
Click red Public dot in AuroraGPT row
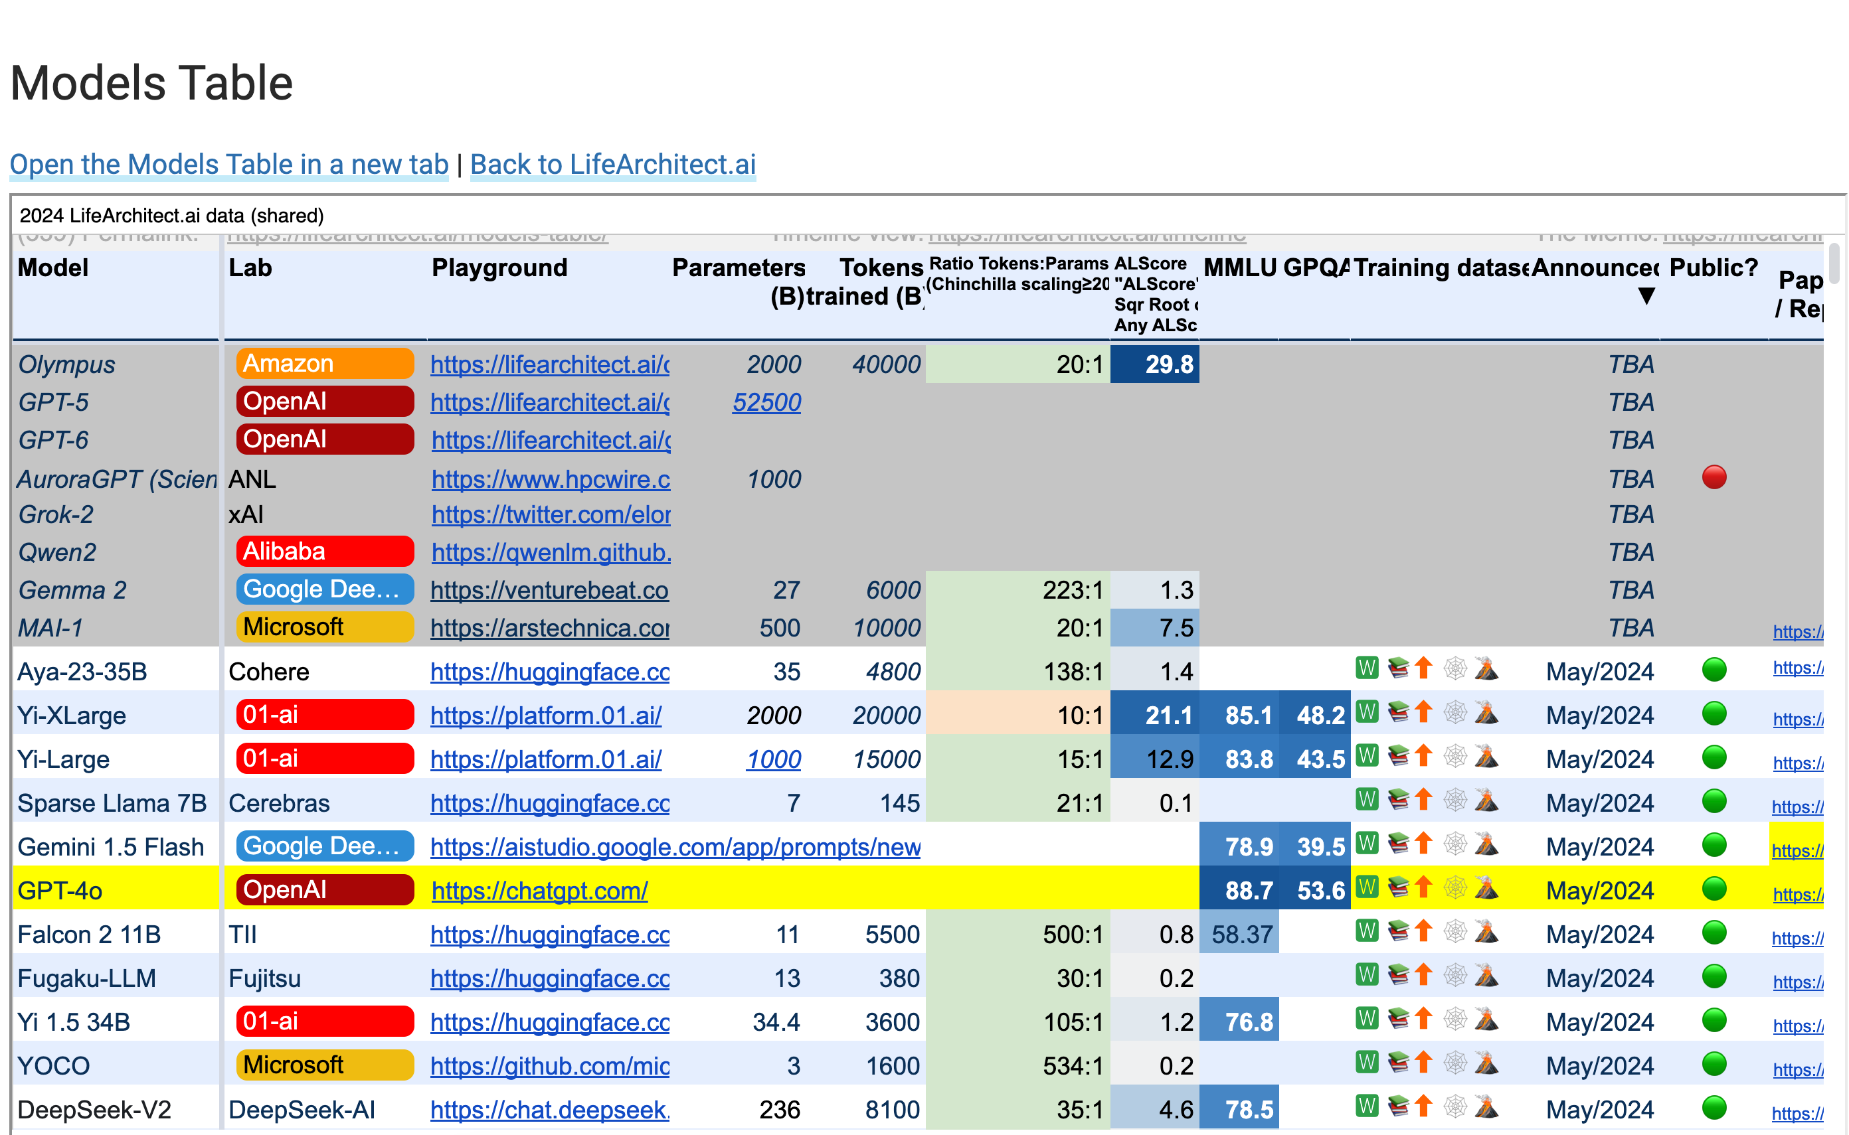(x=1714, y=477)
